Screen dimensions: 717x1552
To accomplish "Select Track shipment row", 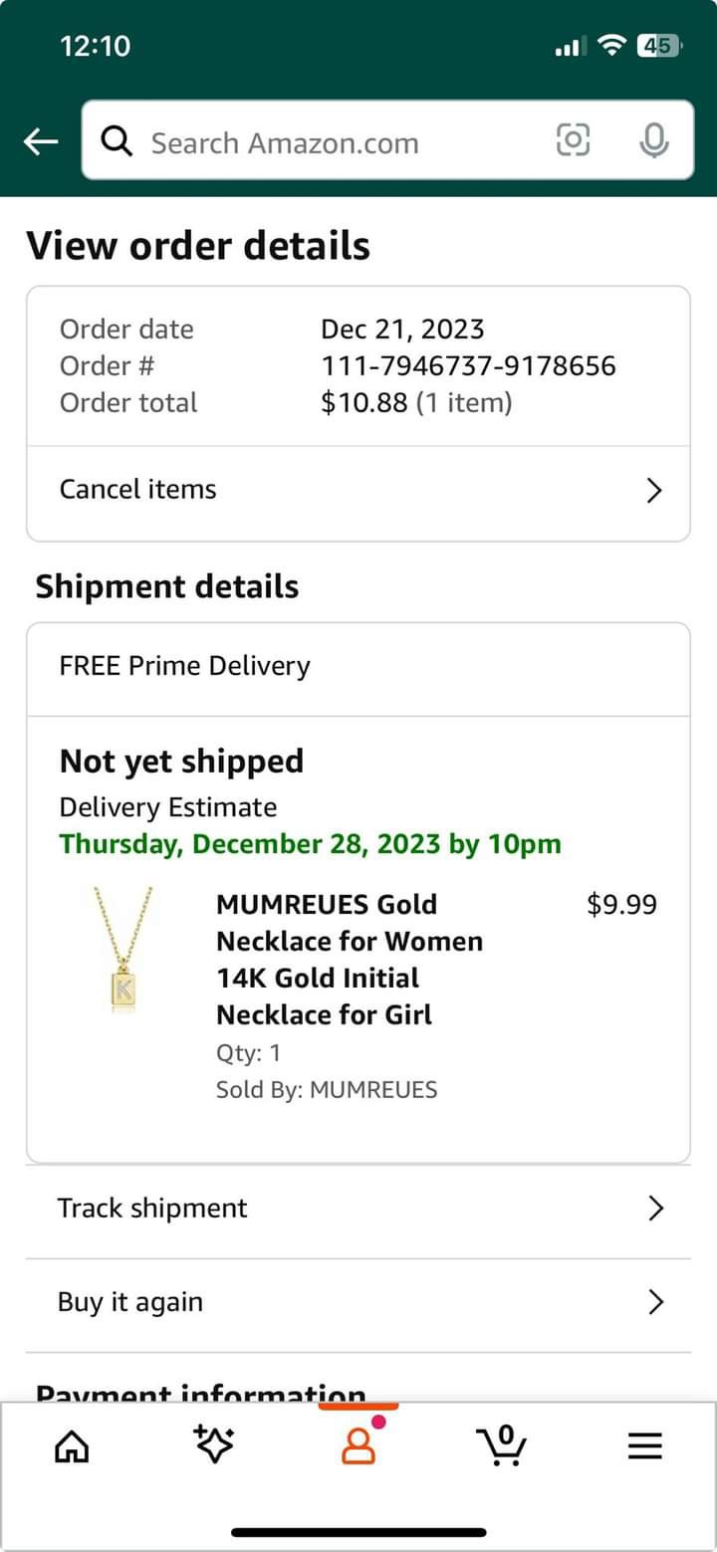I will pos(358,1210).
